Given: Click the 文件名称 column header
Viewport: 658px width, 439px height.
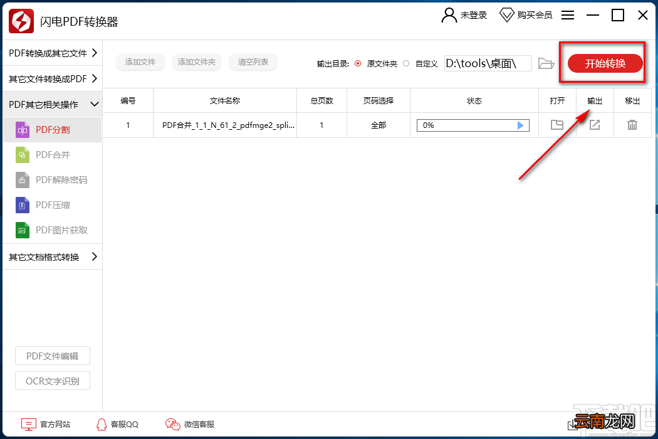Looking at the screenshot, I should (x=225, y=101).
